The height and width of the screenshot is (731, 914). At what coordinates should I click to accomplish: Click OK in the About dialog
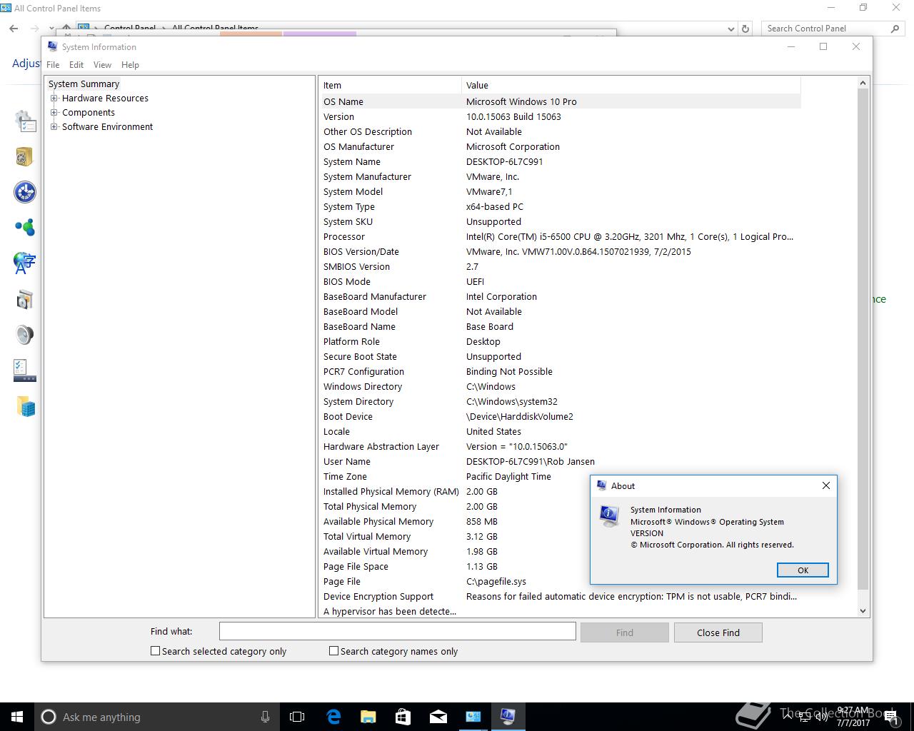coord(803,570)
